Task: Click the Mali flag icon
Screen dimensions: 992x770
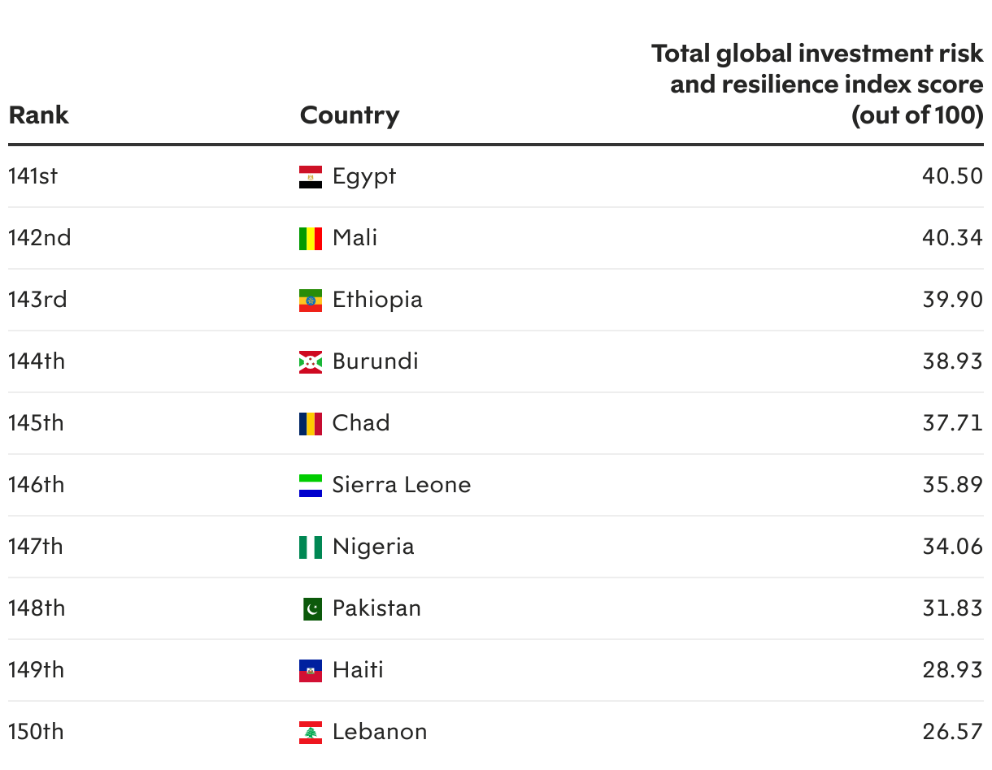Action: 311,239
